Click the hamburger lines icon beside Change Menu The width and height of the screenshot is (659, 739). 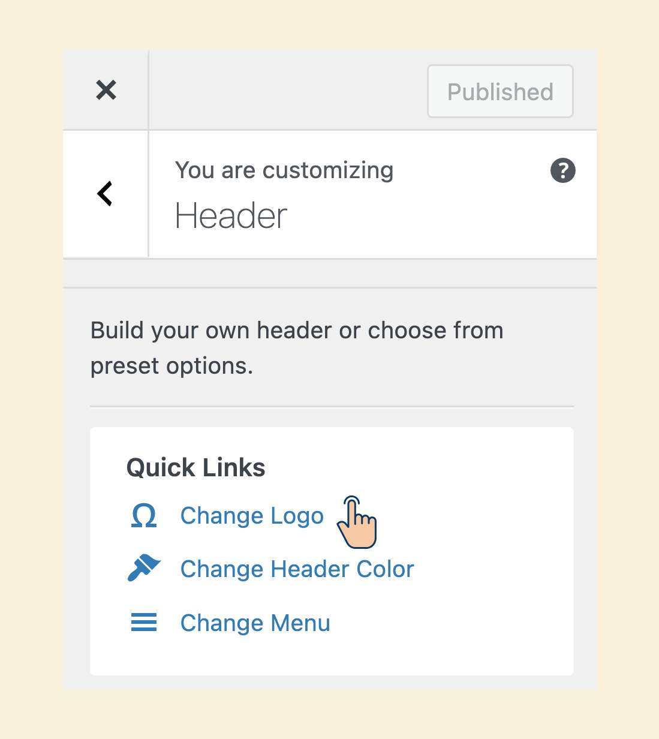coord(144,623)
